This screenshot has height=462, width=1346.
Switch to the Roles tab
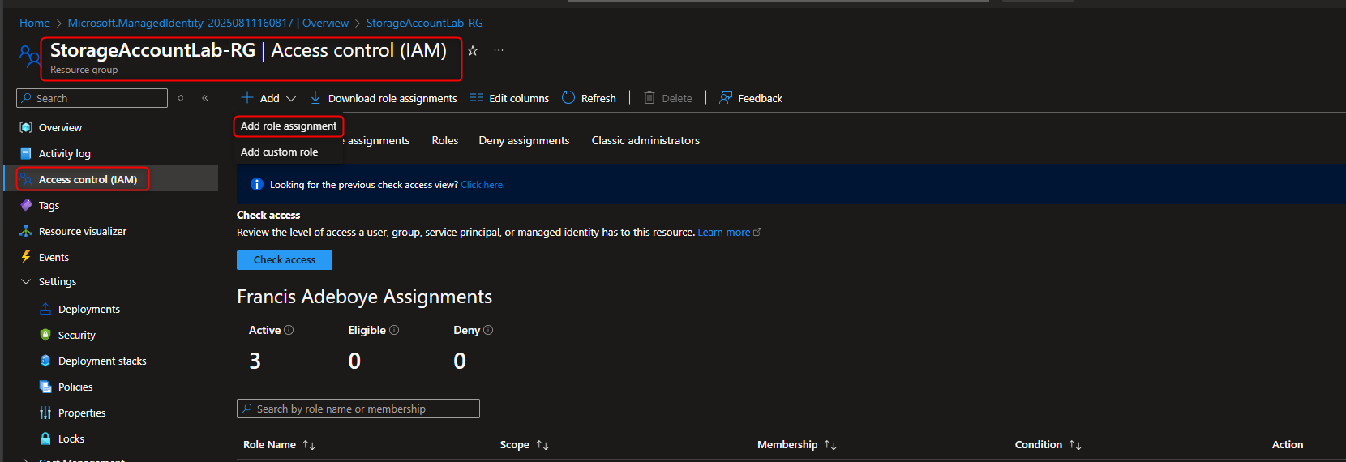pos(445,140)
